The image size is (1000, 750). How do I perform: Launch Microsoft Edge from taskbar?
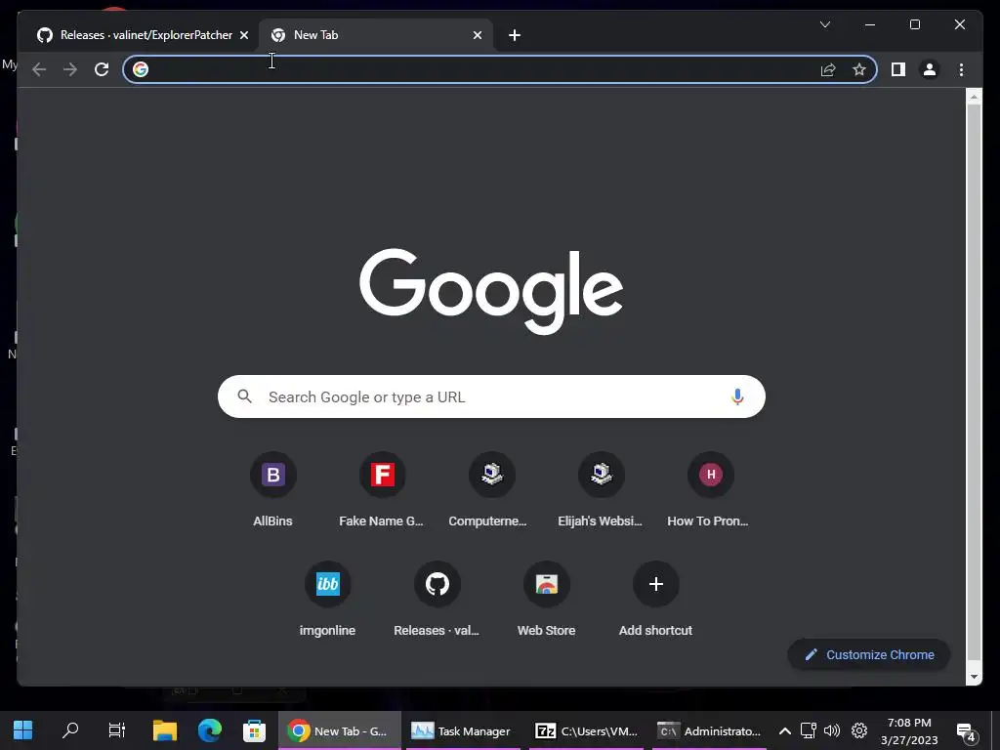tap(209, 730)
